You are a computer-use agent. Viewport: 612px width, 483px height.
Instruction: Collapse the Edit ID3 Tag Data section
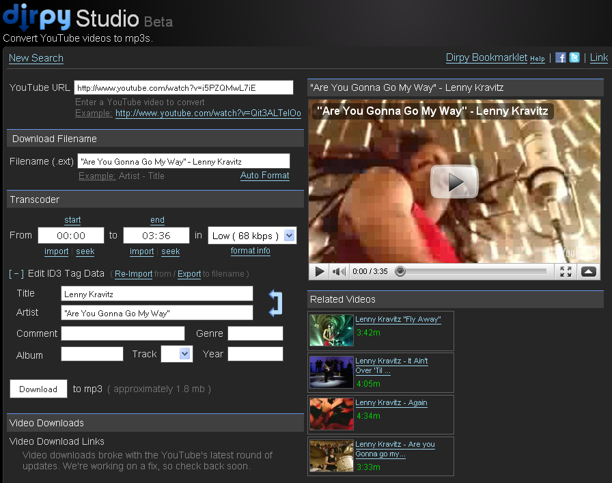coord(16,274)
